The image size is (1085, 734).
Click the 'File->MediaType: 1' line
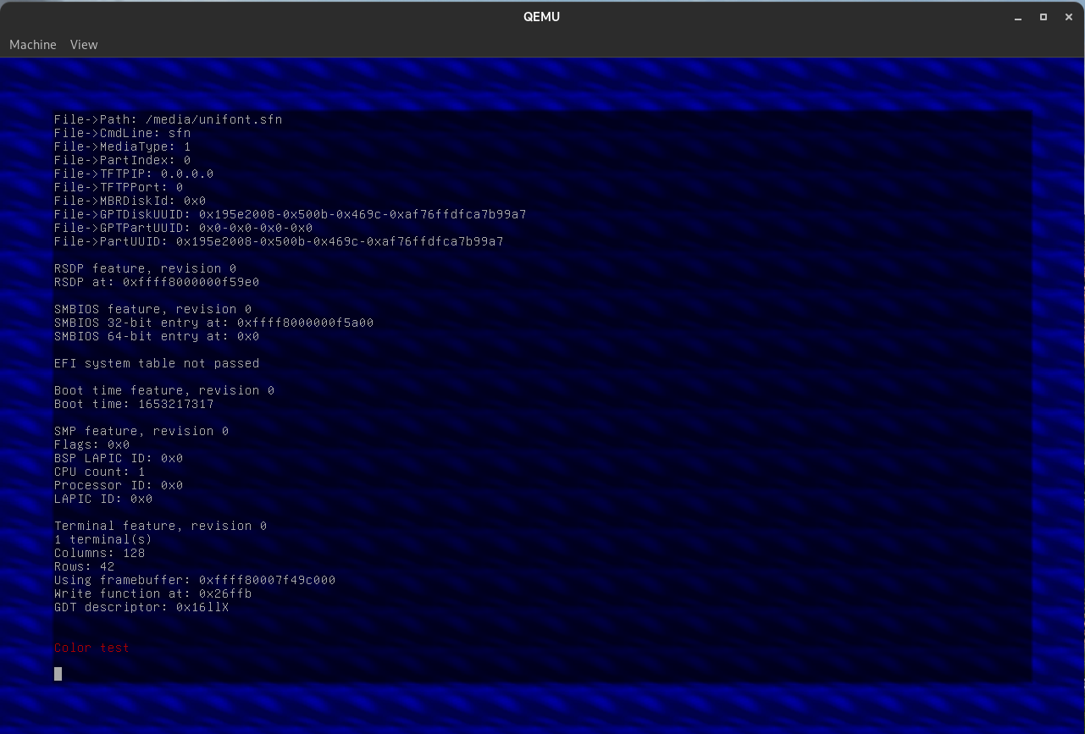pyautogui.click(x=122, y=146)
